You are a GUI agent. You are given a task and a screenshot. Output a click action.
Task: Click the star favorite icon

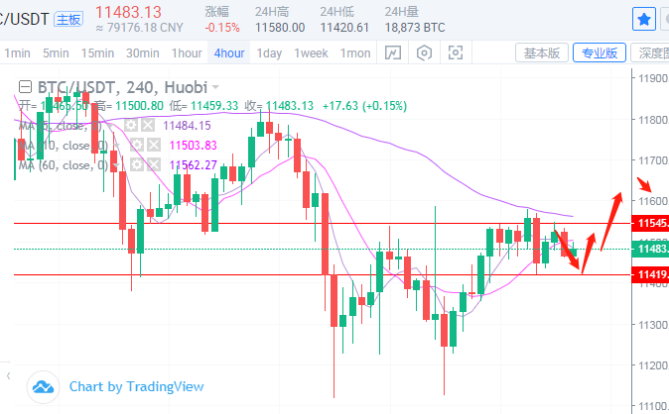644,19
